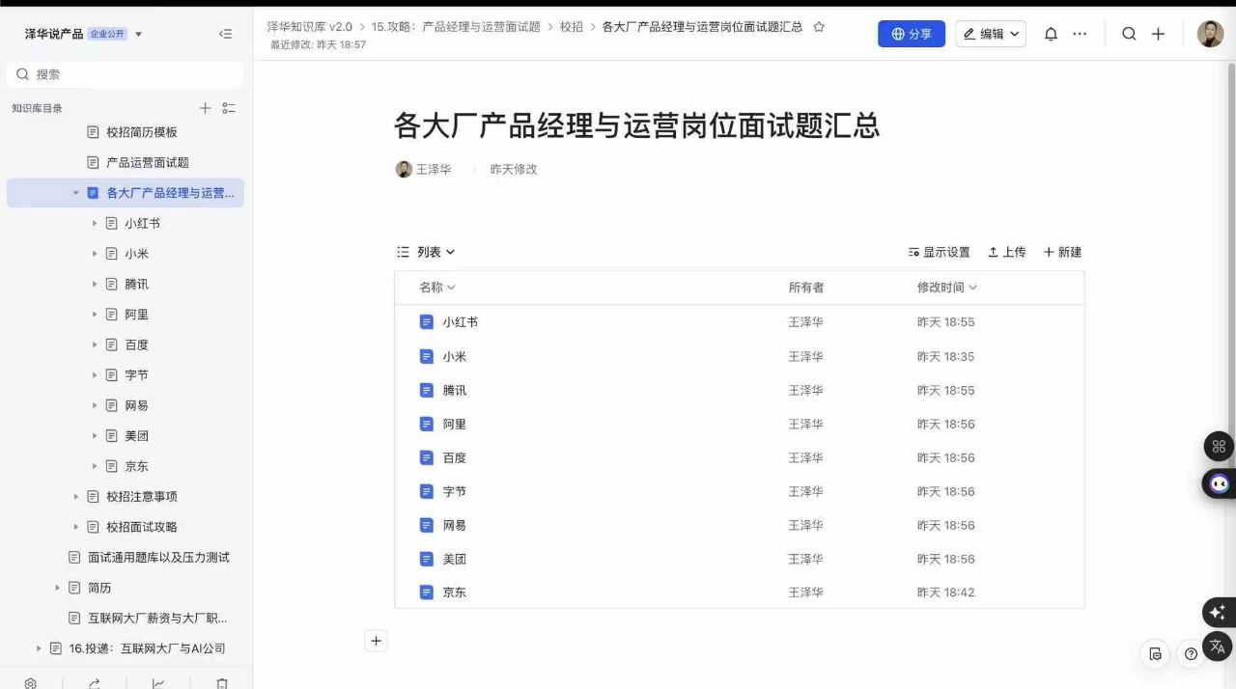
Task: Click the 分享 share button
Action: (x=912, y=34)
